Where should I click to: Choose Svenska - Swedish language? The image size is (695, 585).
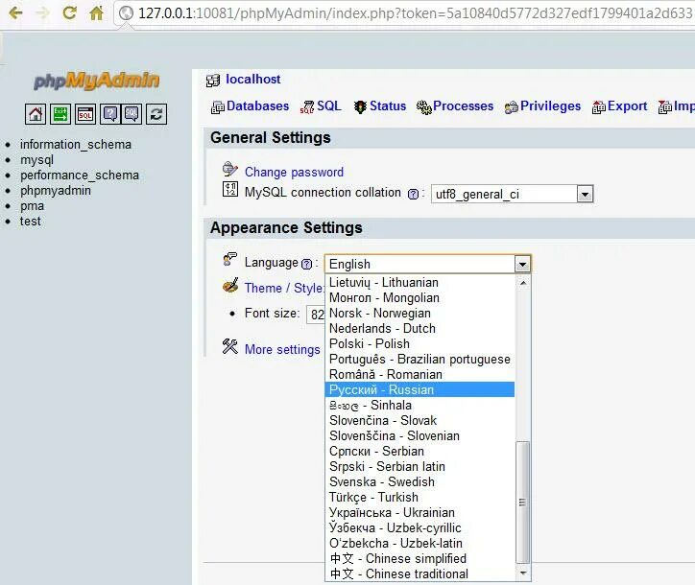419,481
